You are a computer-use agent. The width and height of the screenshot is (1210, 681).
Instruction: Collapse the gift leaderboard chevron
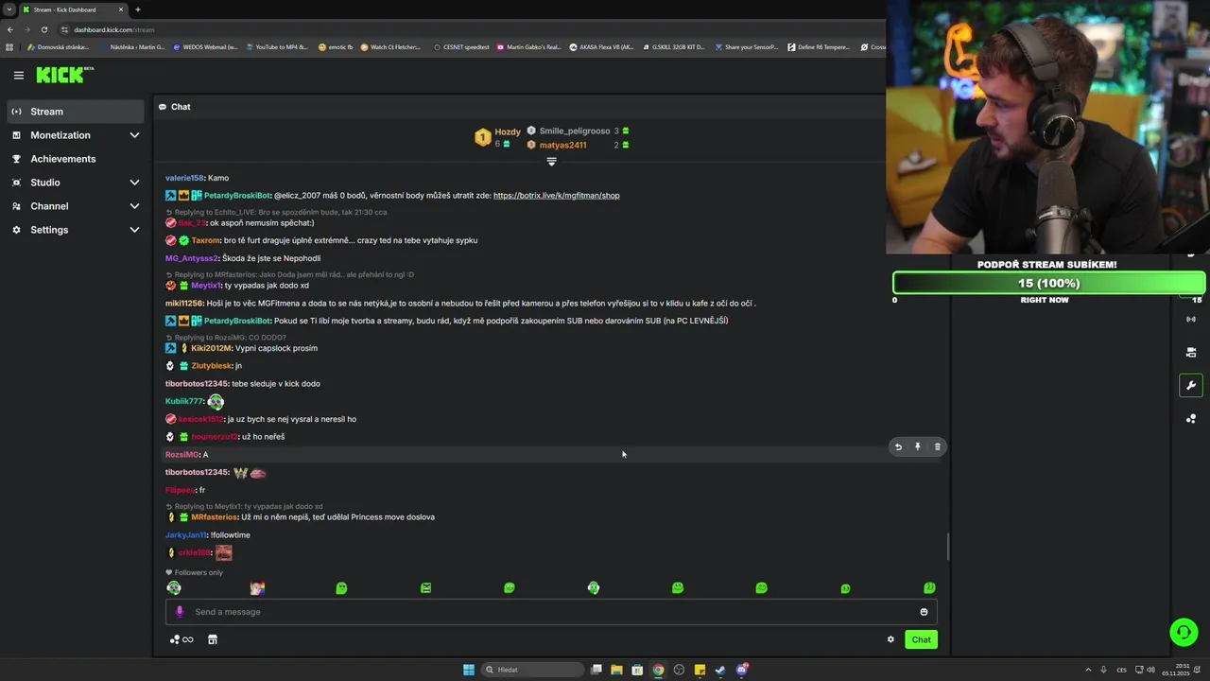[x=551, y=162]
